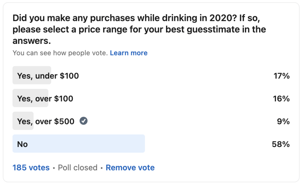Click the dot separator before 'Poll closed'
The image size is (303, 184).
[x=54, y=168]
